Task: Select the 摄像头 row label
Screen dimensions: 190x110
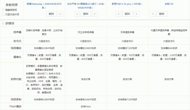Action: (x=17, y=57)
